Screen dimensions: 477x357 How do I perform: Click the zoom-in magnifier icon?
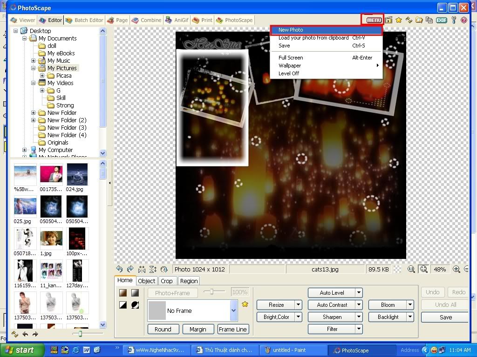click(457, 269)
